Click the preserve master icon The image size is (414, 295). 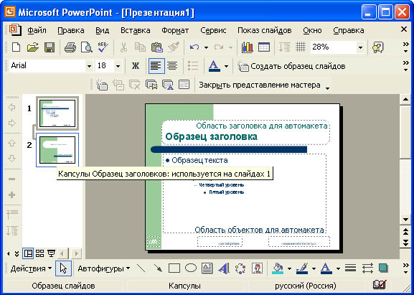(x=151, y=85)
